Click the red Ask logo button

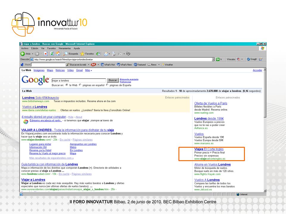click(93, 64)
